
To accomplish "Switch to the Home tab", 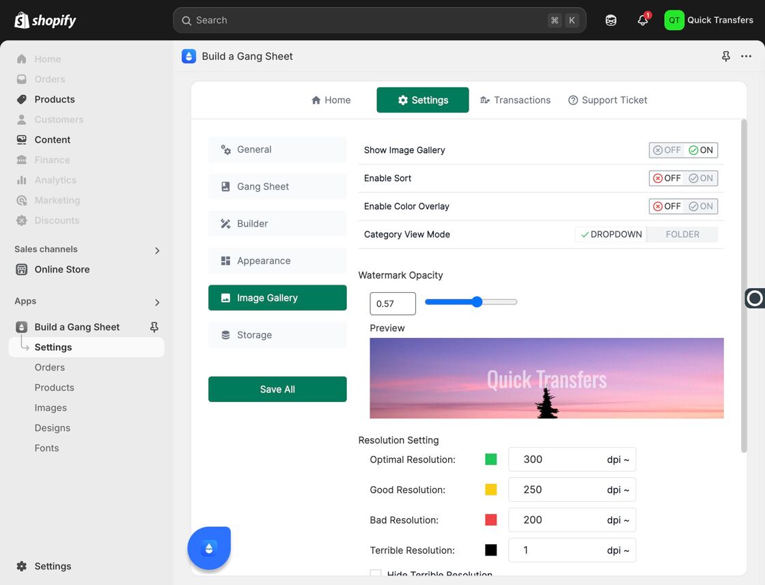I will coord(331,100).
